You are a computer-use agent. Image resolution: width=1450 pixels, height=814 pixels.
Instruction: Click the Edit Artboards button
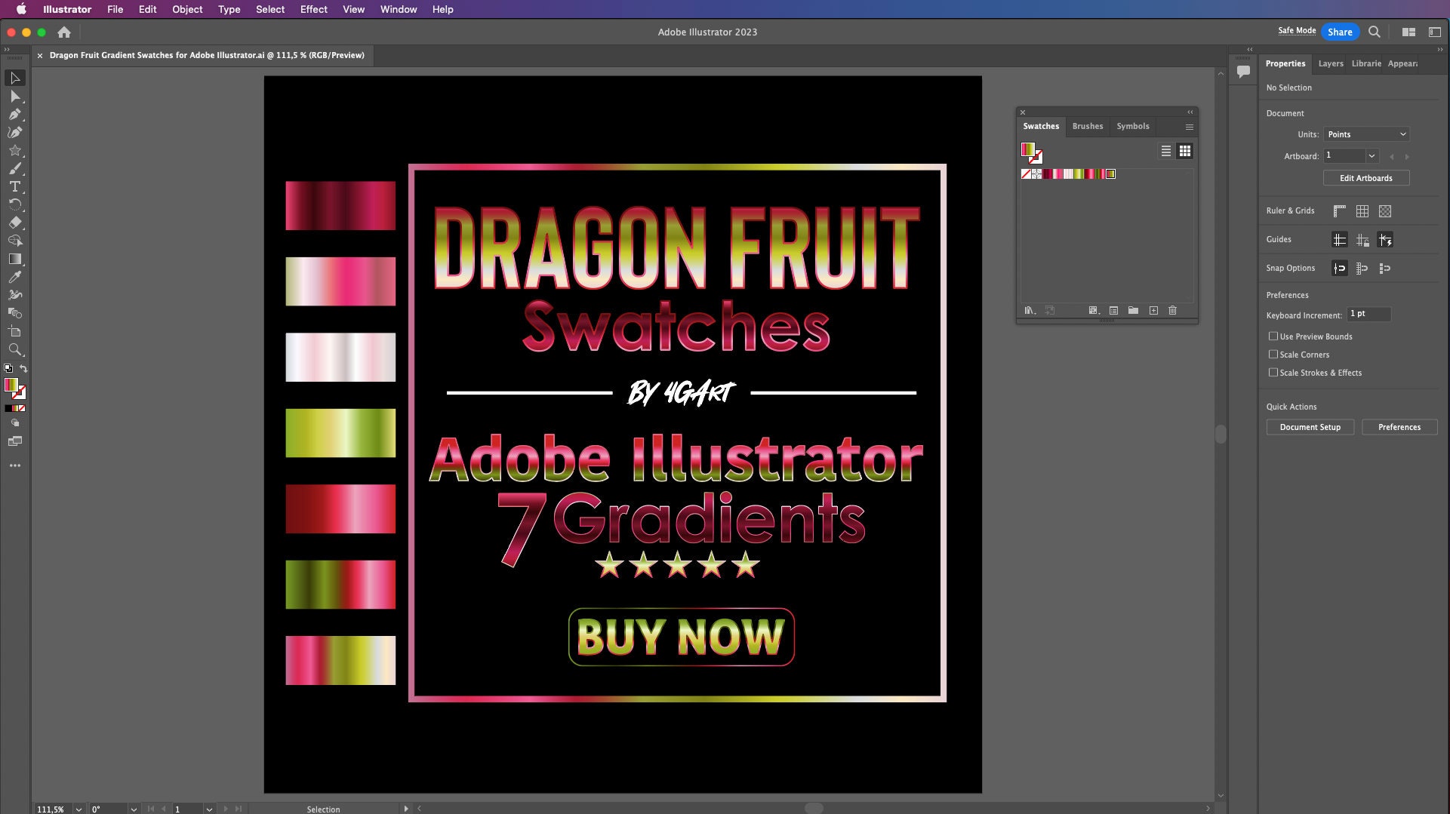[x=1366, y=178]
